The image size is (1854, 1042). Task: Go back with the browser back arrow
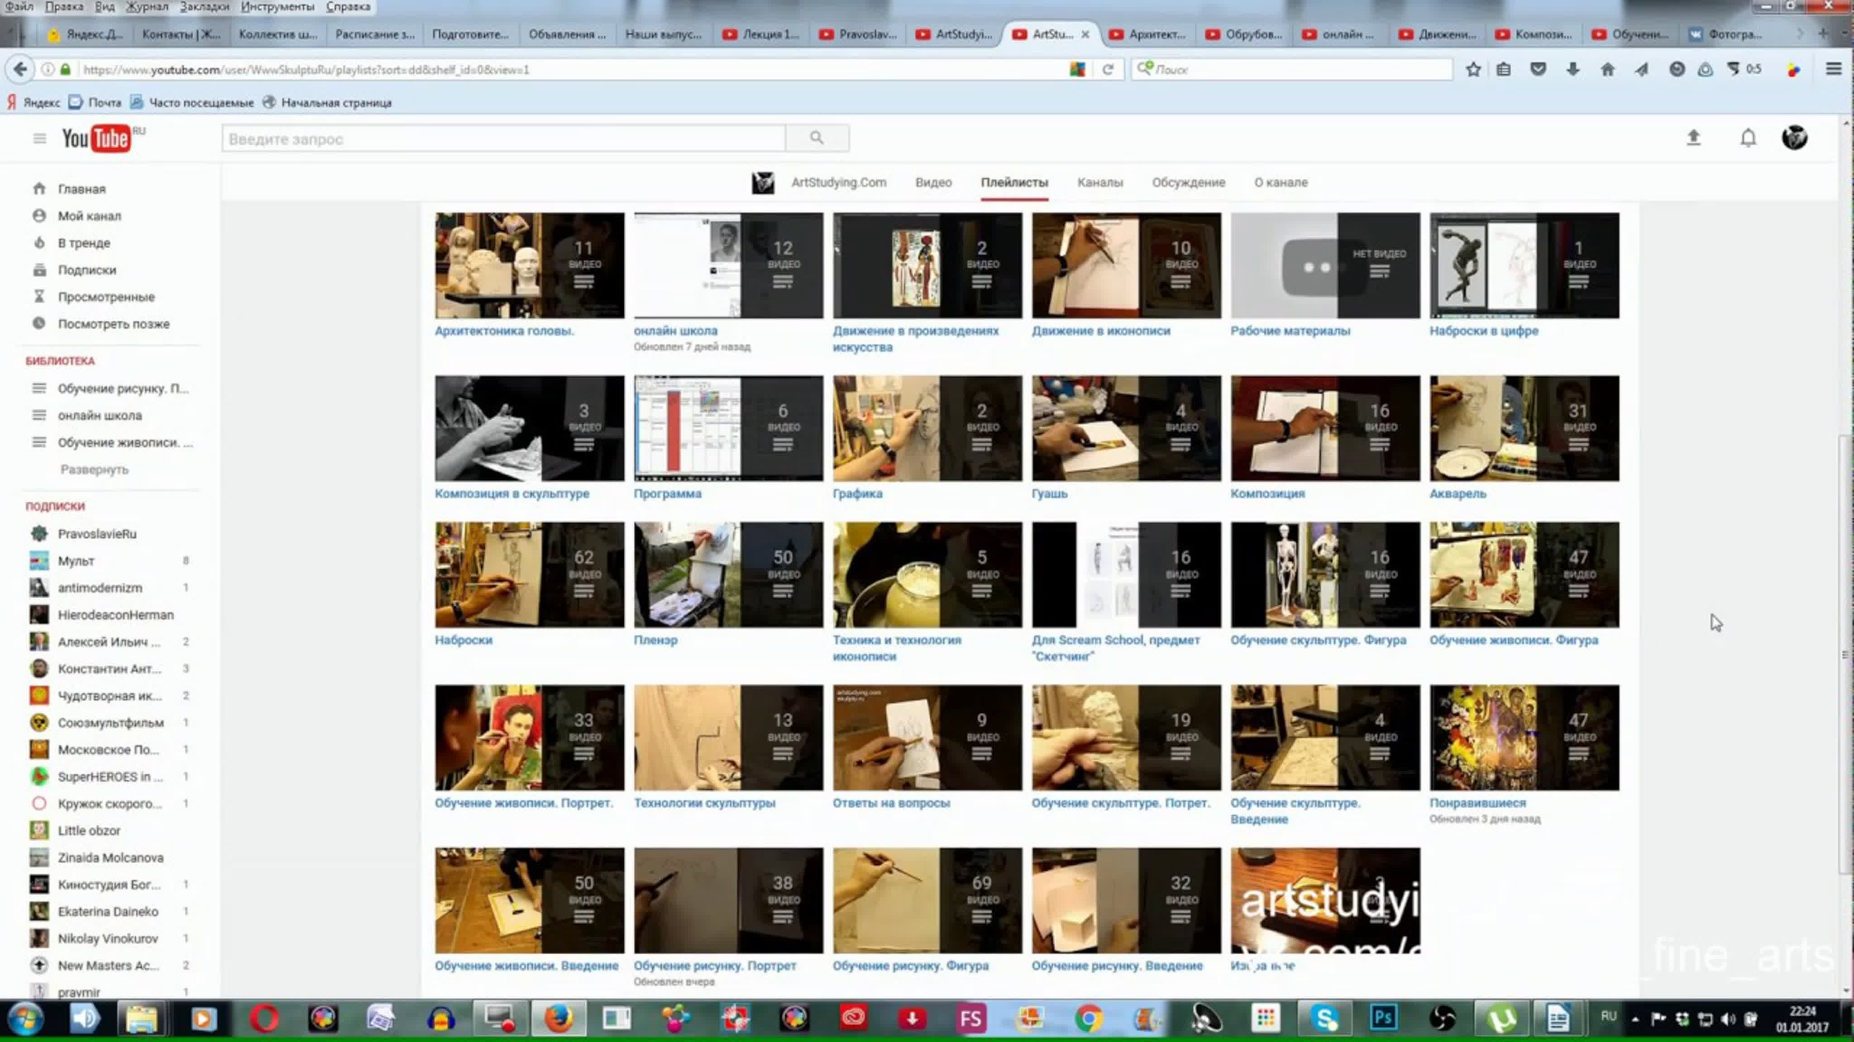click(20, 70)
